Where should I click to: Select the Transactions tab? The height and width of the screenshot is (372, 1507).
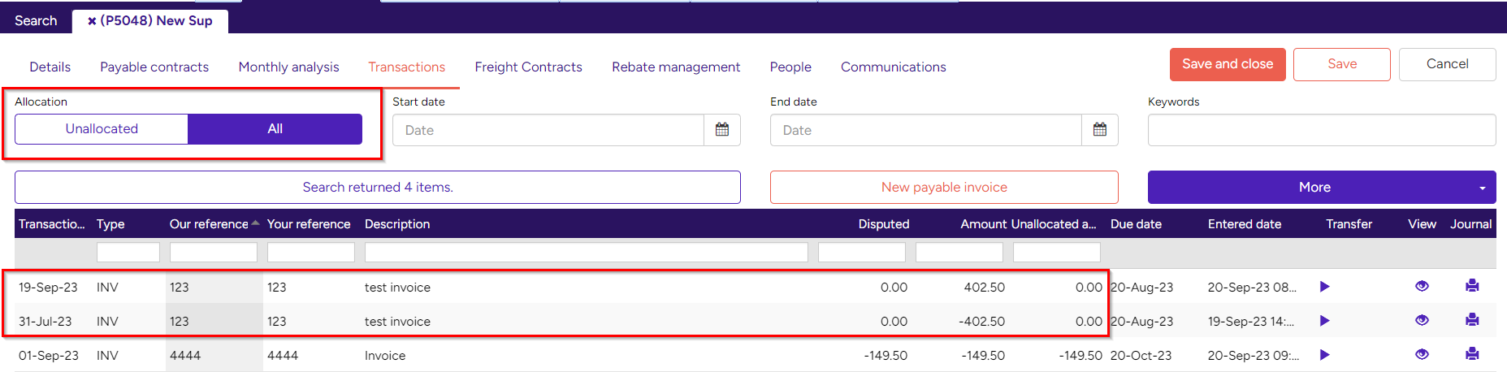406,67
